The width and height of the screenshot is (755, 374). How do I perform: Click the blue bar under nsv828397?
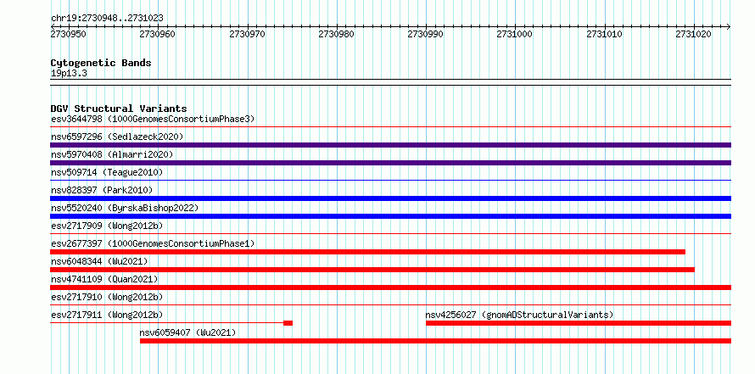pyautogui.click(x=390, y=198)
